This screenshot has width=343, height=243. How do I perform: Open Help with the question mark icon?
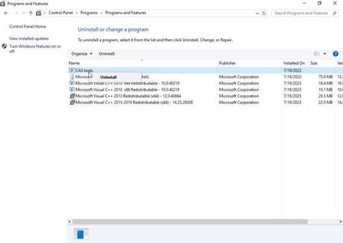coord(335,54)
